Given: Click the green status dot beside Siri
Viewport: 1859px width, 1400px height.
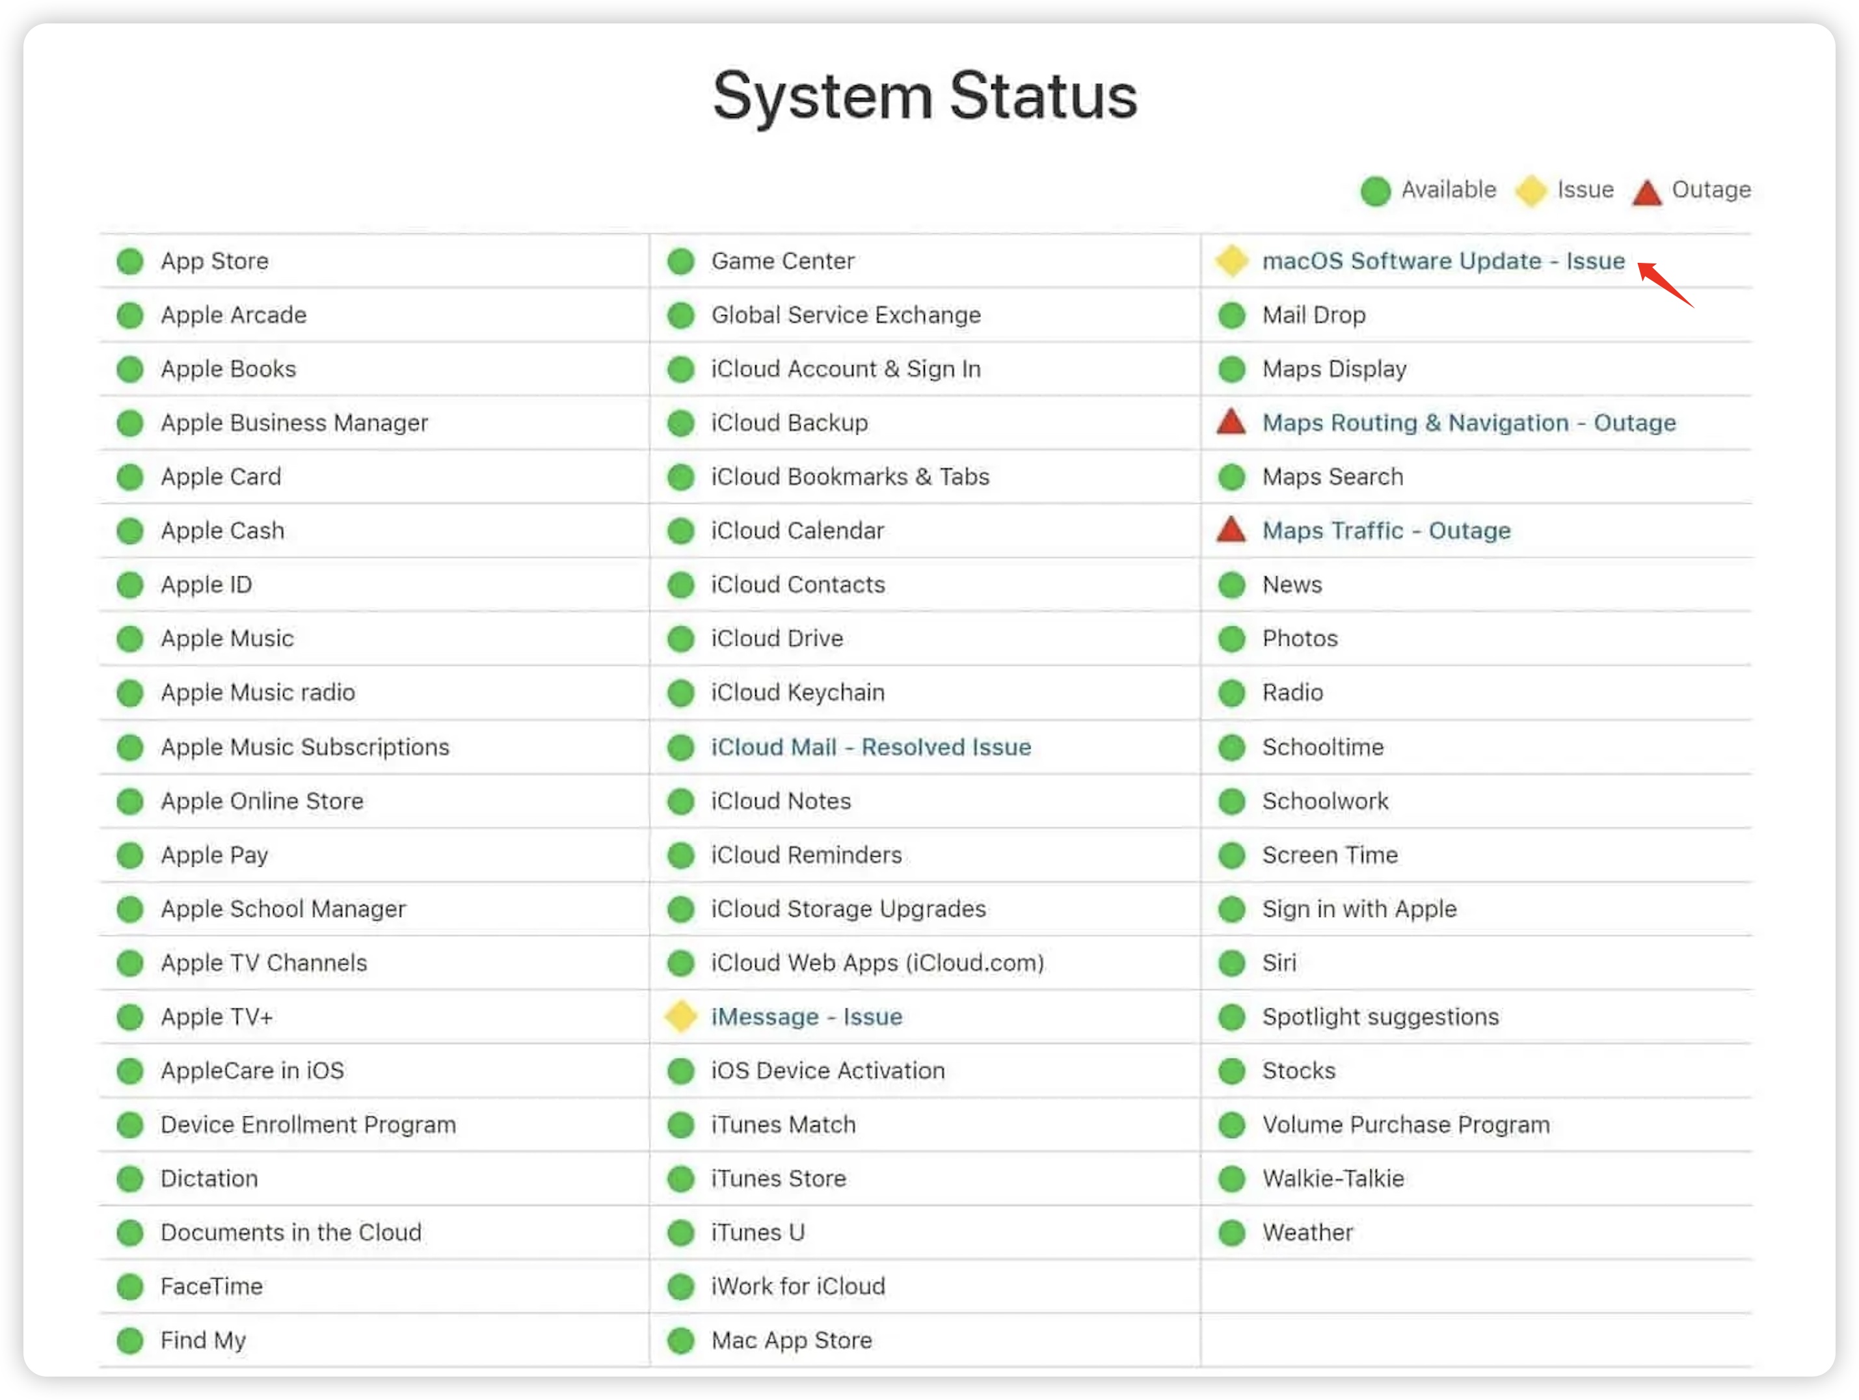Looking at the screenshot, I should coord(1231,963).
